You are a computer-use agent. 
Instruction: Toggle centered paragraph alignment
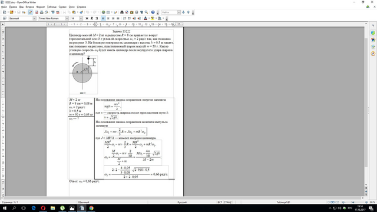(x=108, y=18)
